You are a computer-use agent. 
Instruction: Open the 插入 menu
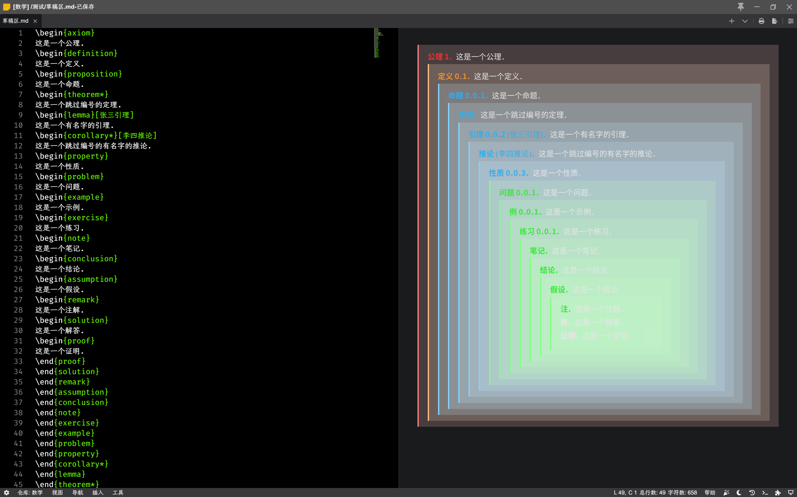click(98, 492)
